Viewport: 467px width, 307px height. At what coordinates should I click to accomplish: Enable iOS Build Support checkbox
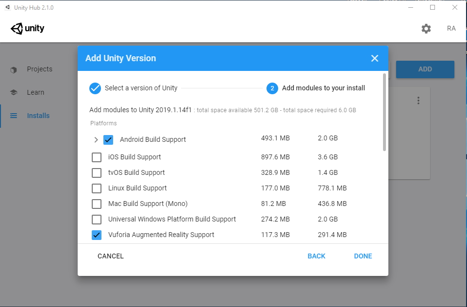[x=97, y=157]
